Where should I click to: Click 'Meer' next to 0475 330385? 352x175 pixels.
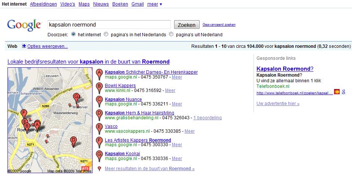click(190, 131)
